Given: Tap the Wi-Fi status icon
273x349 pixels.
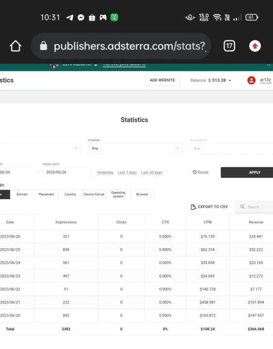Looking at the screenshot, I should pos(217,17).
